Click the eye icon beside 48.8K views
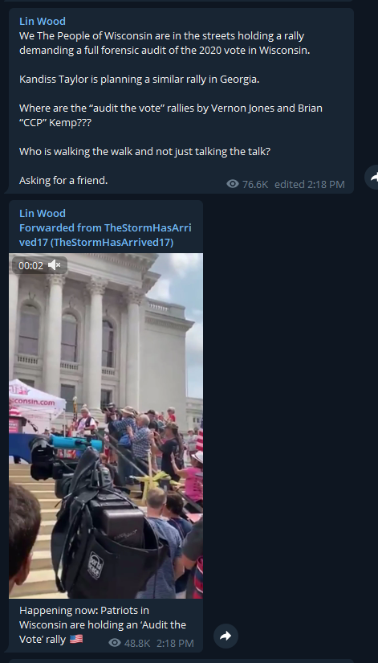The width and height of the screenshot is (378, 663). pyautogui.click(x=115, y=643)
